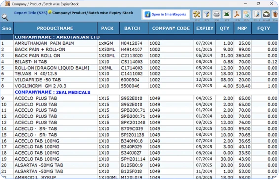Image resolution: width=279 pixels, height=179 pixels.
Task: Click the magnifying glass search icon
Action: click(5, 17)
